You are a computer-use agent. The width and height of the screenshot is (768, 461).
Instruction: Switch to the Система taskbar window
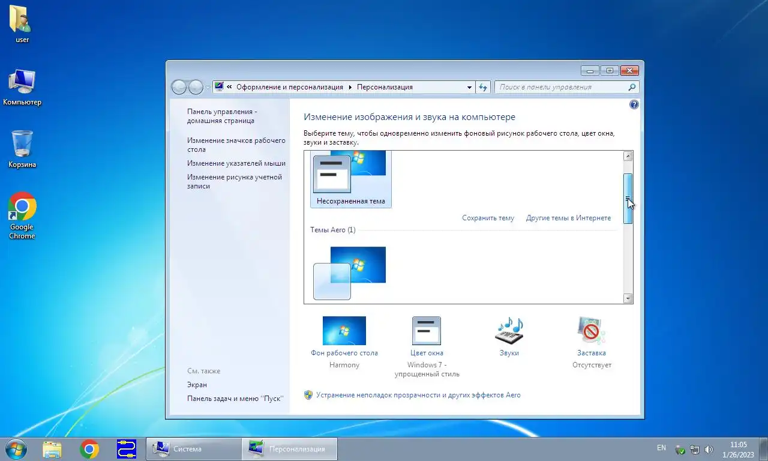pos(193,449)
